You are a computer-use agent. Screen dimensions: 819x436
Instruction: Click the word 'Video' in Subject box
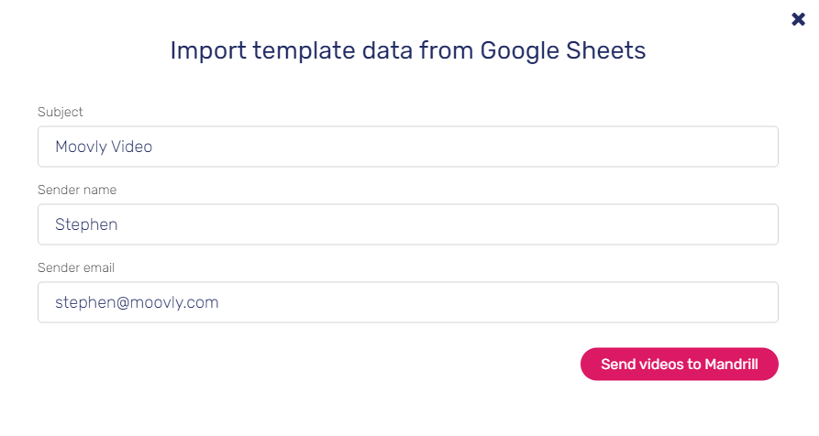point(132,147)
